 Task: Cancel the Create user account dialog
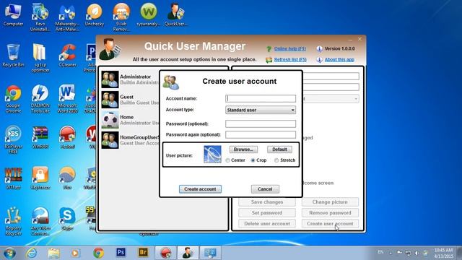coord(265,189)
